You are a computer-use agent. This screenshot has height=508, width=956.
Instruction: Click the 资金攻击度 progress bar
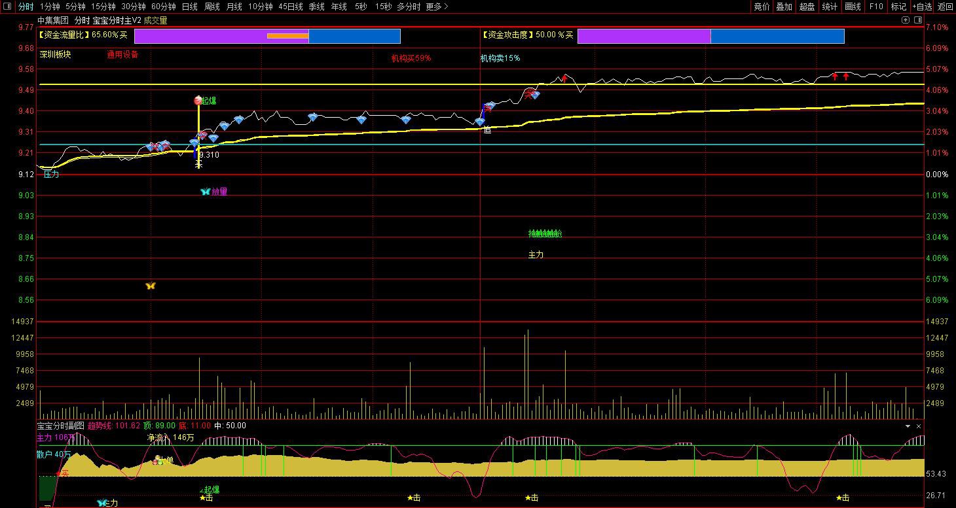(710, 36)
